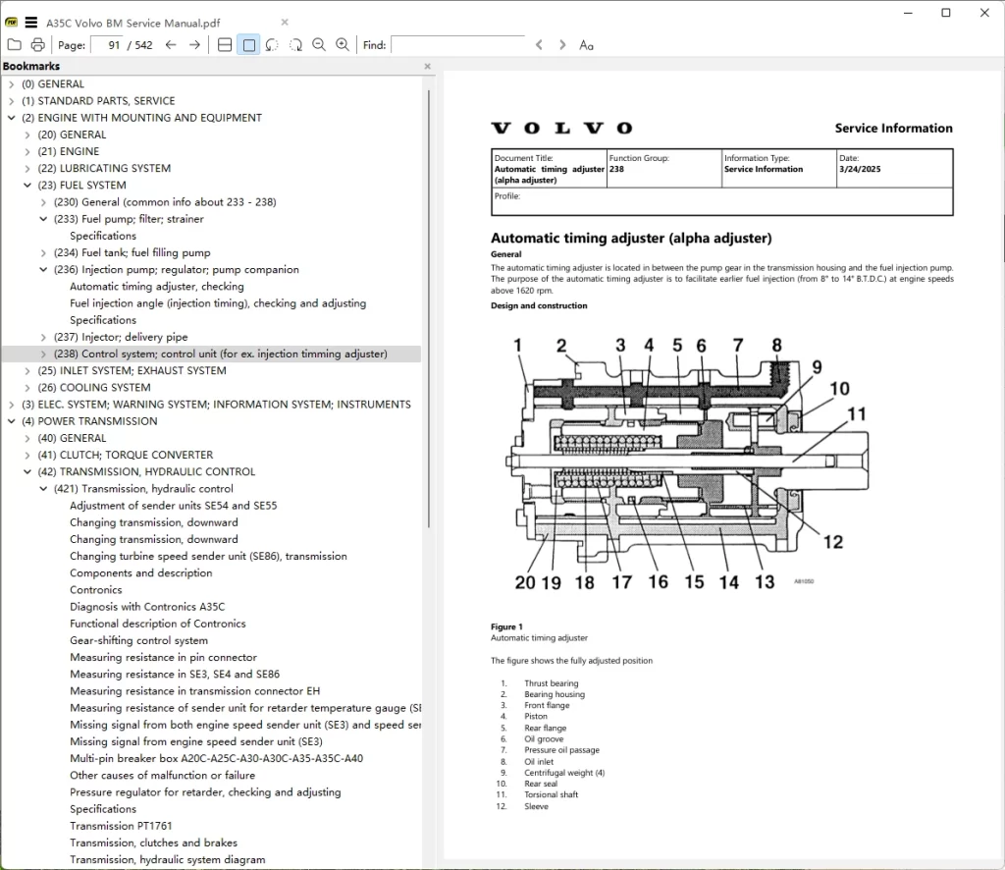1005x870 pixels.
Task: Open Other causes of malfunction or failure
Action: tap(162, 775)
